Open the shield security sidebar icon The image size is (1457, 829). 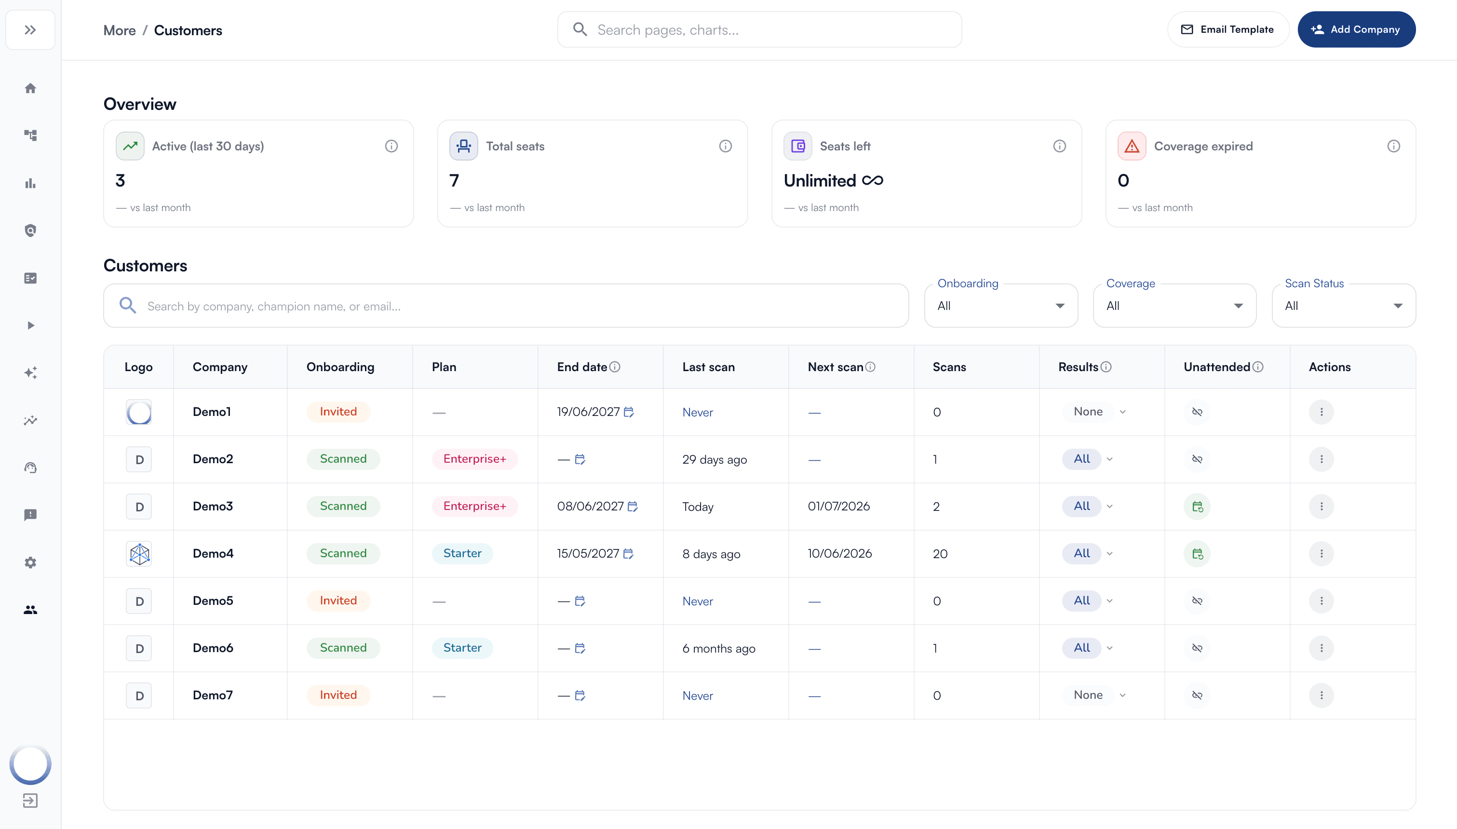(30, 230)
